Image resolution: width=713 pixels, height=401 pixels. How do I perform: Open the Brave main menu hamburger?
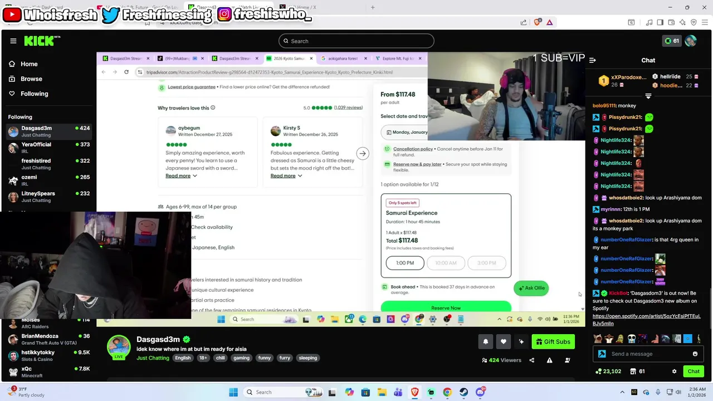point(705,22)
